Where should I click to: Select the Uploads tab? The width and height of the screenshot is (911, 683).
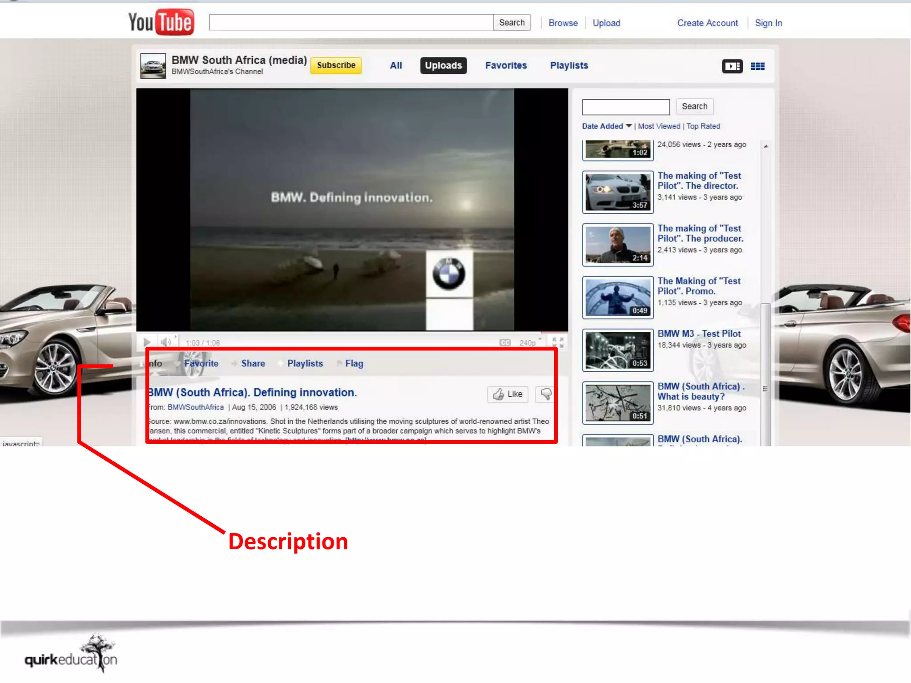click(x=443, y=65)
